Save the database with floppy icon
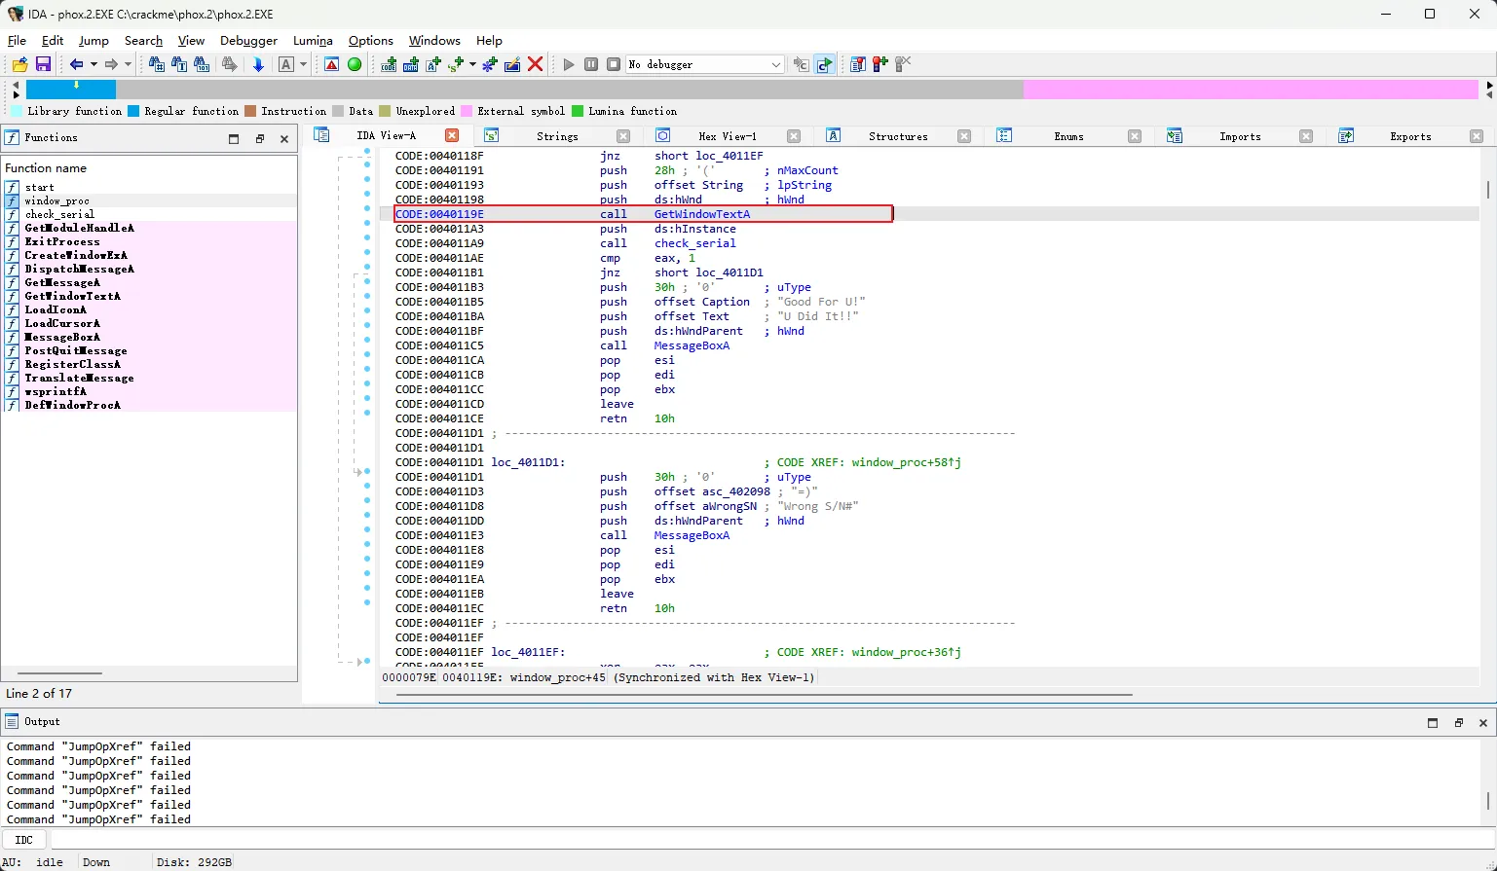The image size is (1497, 871). coord(43,64)
